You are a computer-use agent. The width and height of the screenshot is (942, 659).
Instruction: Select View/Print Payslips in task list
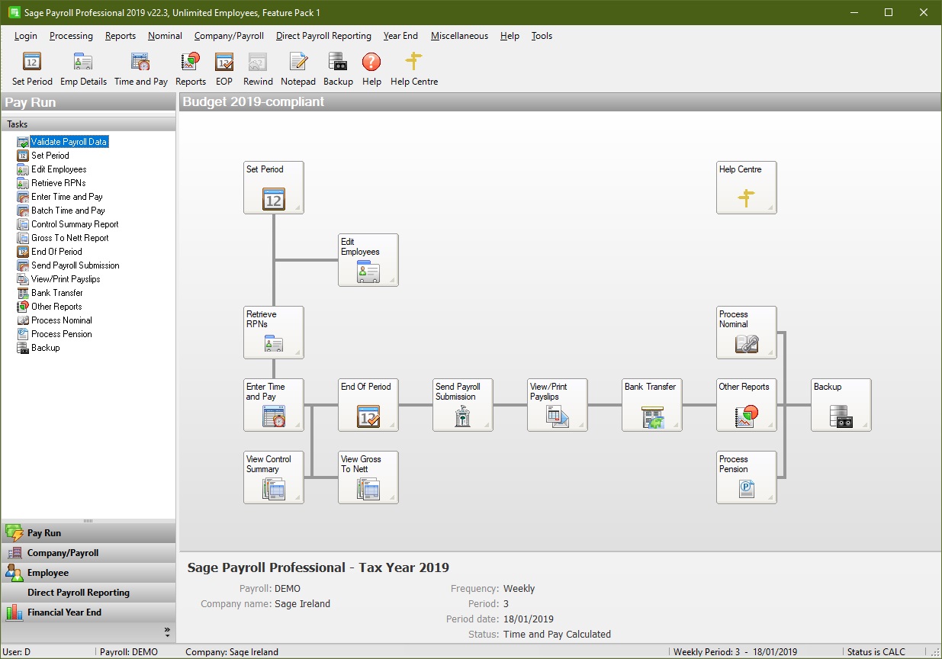66,279
